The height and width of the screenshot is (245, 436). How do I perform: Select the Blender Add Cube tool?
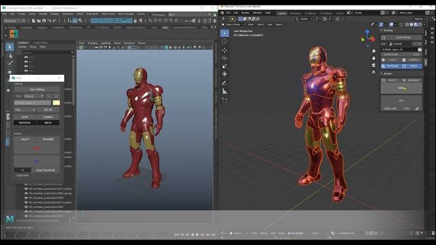225,100
